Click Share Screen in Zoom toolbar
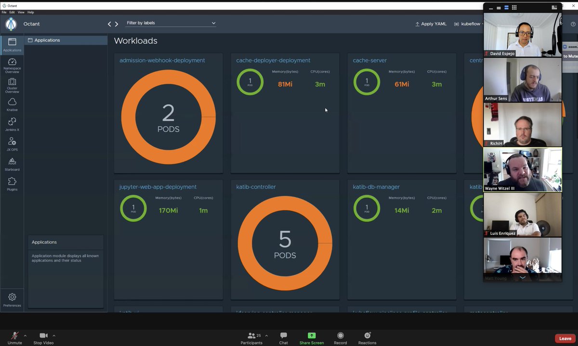The width and height of the screenshot is (578, 346). [x=312, y=338]
